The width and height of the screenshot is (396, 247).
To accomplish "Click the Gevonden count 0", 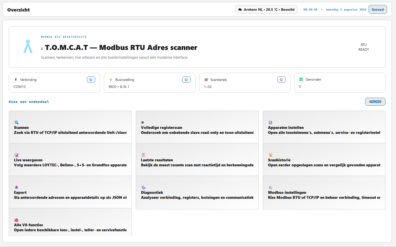I will pos(300,86).
